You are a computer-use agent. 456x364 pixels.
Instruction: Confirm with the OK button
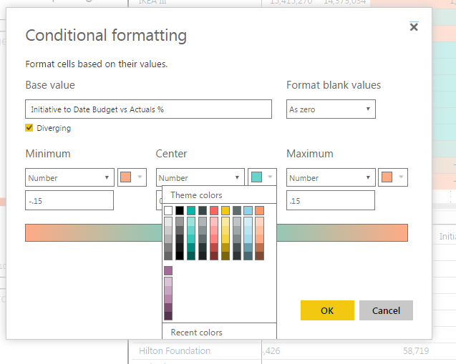coord(327,310)
